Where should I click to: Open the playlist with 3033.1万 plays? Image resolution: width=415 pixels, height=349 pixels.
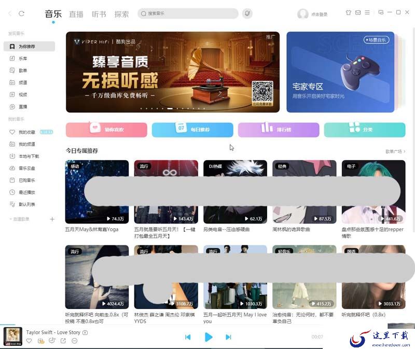[374, 277]
